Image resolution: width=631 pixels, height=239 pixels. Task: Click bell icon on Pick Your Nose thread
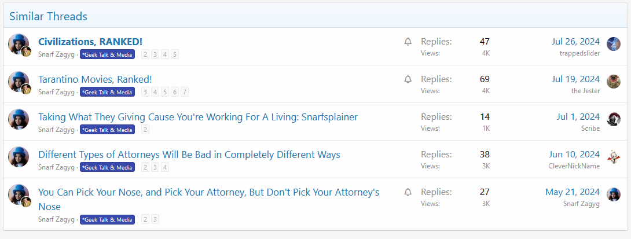[408, 192]
